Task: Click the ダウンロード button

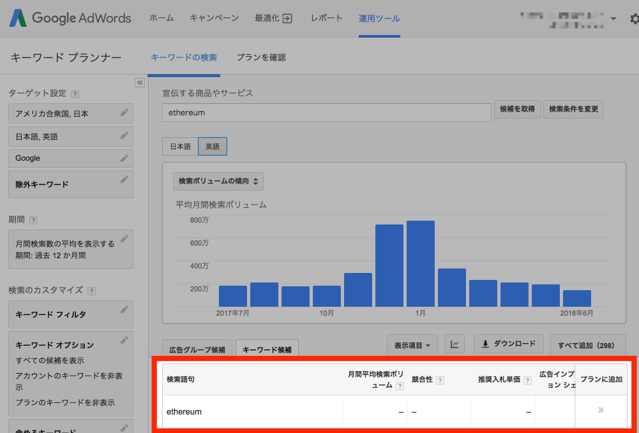Action: point(509,344)
